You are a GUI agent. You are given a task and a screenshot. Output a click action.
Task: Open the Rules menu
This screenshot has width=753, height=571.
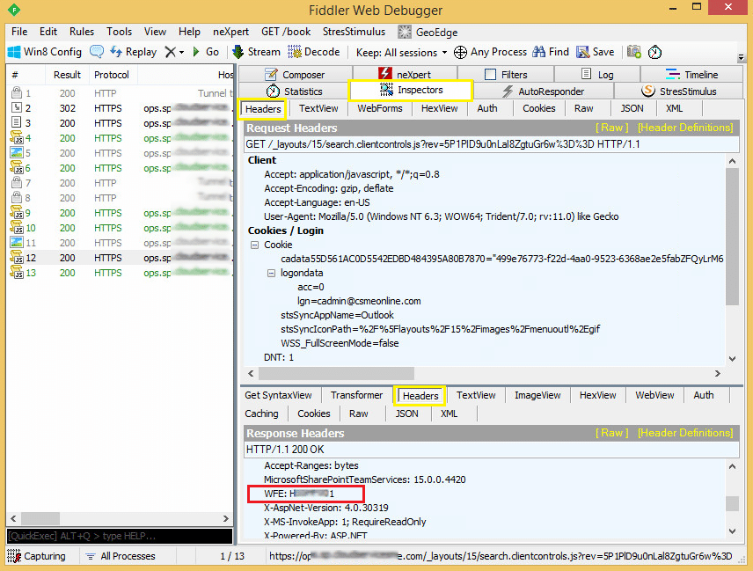click(81, 31)
